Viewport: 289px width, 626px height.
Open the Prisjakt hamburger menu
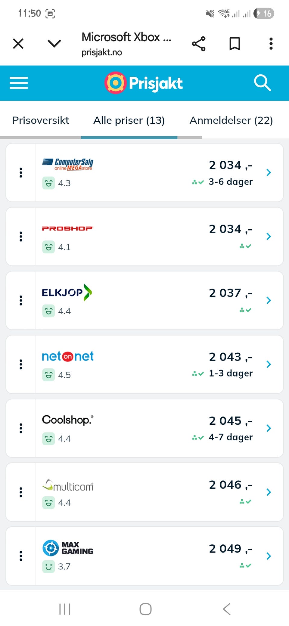click(19, 83)
